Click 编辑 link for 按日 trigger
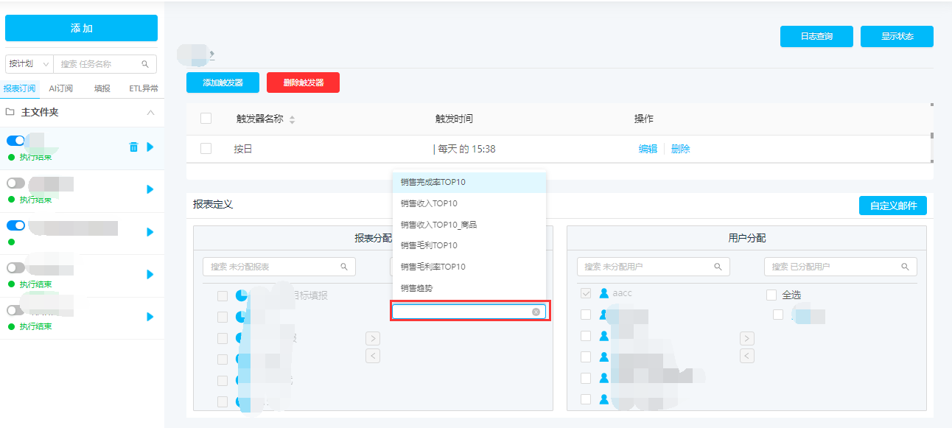Image resolution: width=952 pixels, height=428 pixels. click(x=648, y=149)
